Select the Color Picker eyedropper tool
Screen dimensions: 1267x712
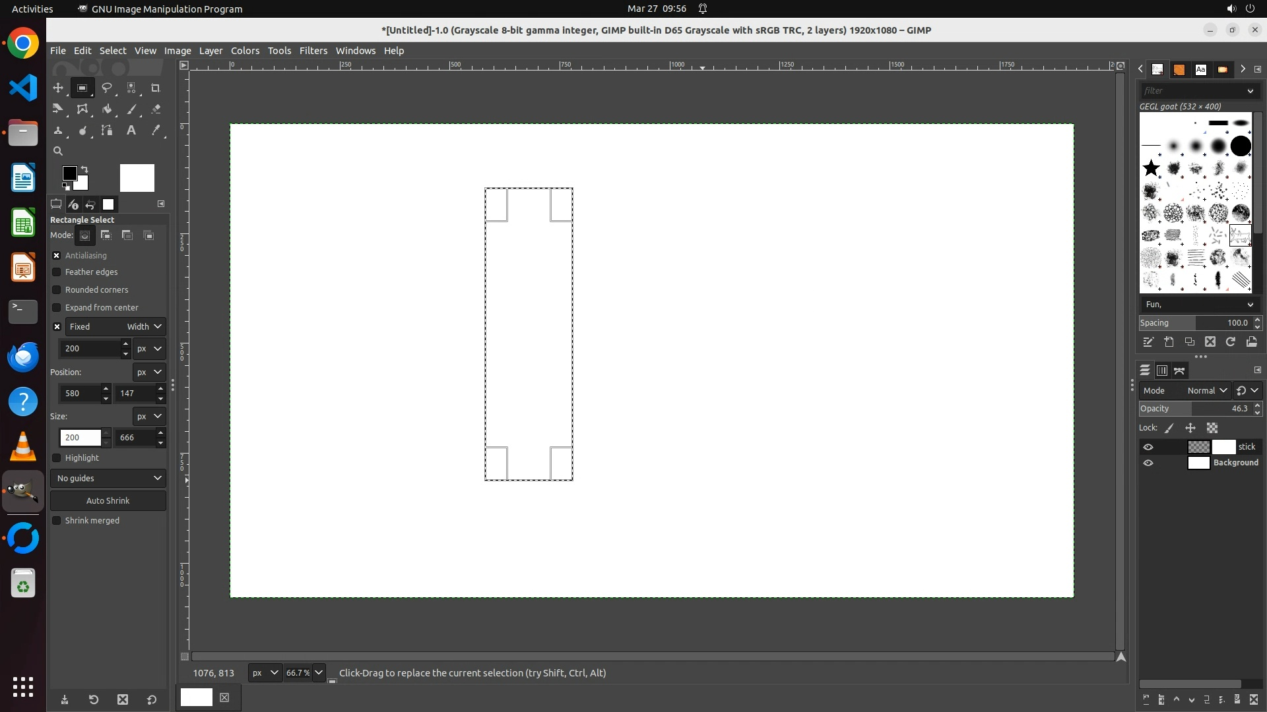coord(156,131)
